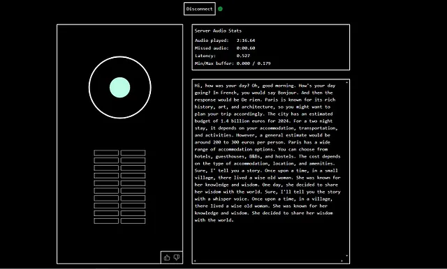Click the mint green center circle
This screenshot has height=269, width=447.
click(x=119, y=88)
